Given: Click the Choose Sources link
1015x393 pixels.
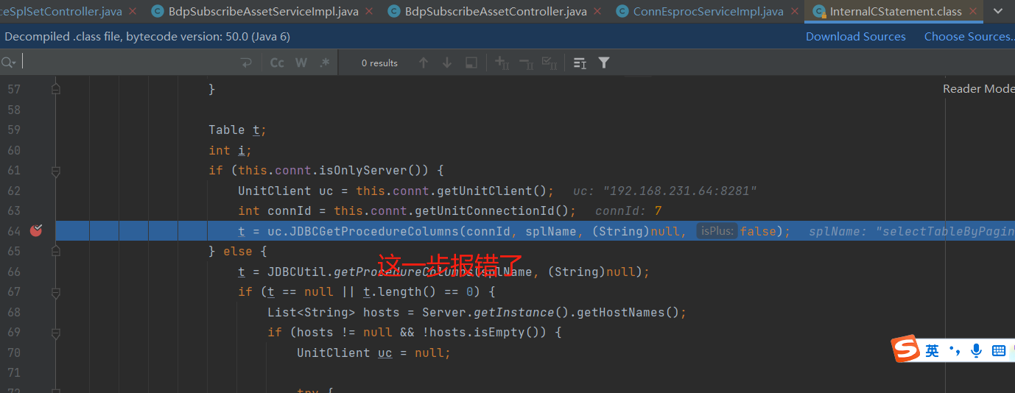Looking at the screenshot, I should (969, 37).
